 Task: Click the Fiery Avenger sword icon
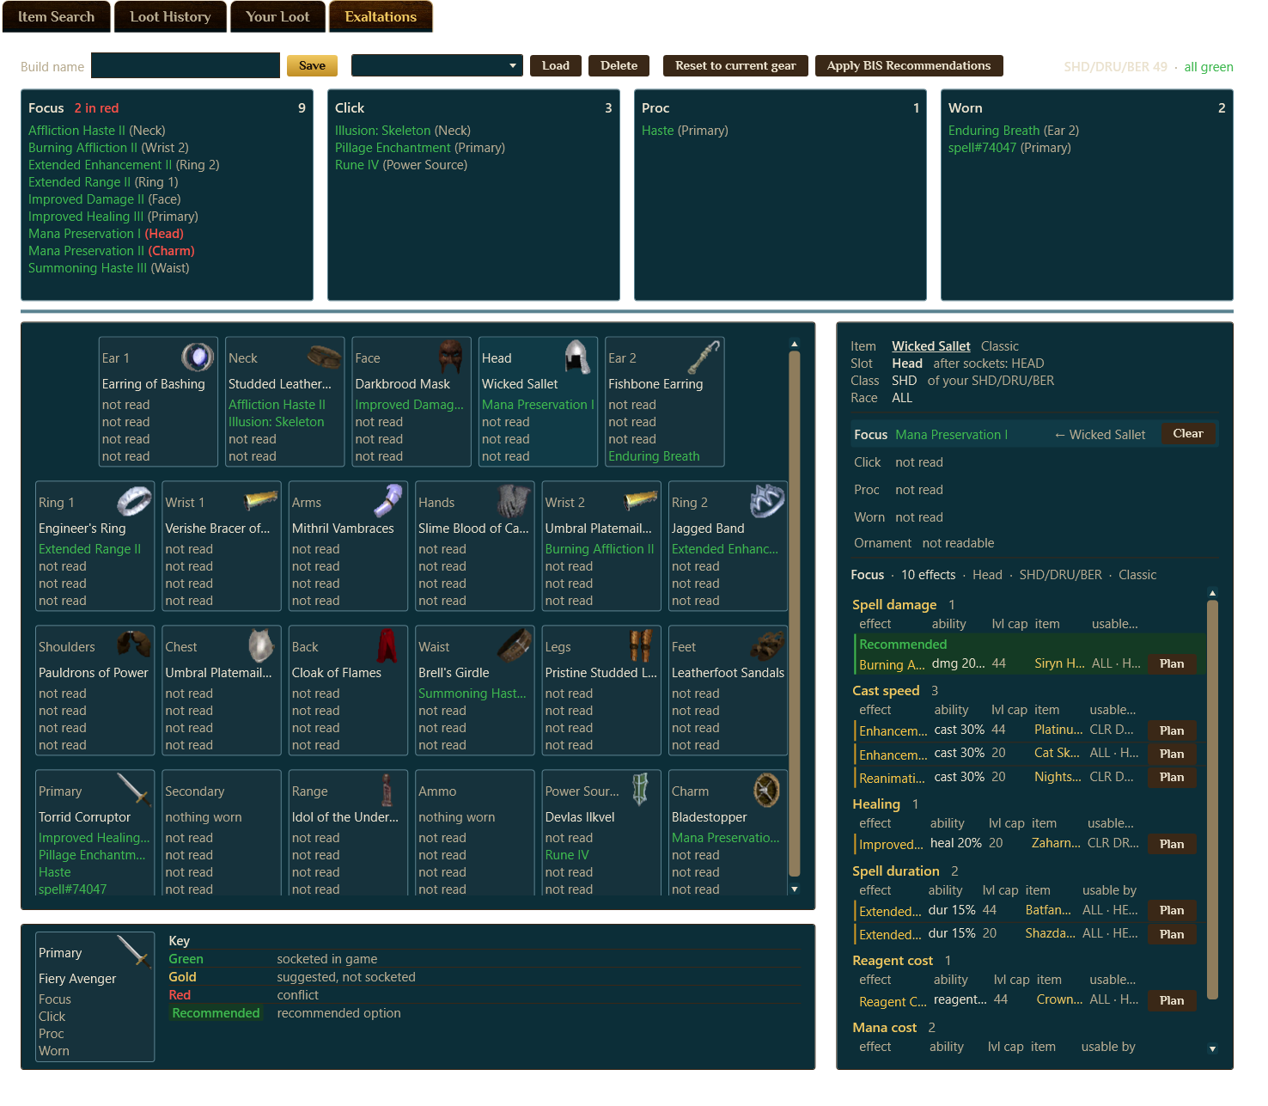[x=134, y=951]
